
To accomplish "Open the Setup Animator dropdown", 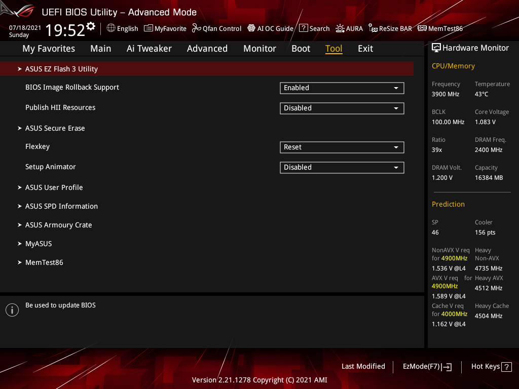I will pyautogui.click(x=342, y=167).
